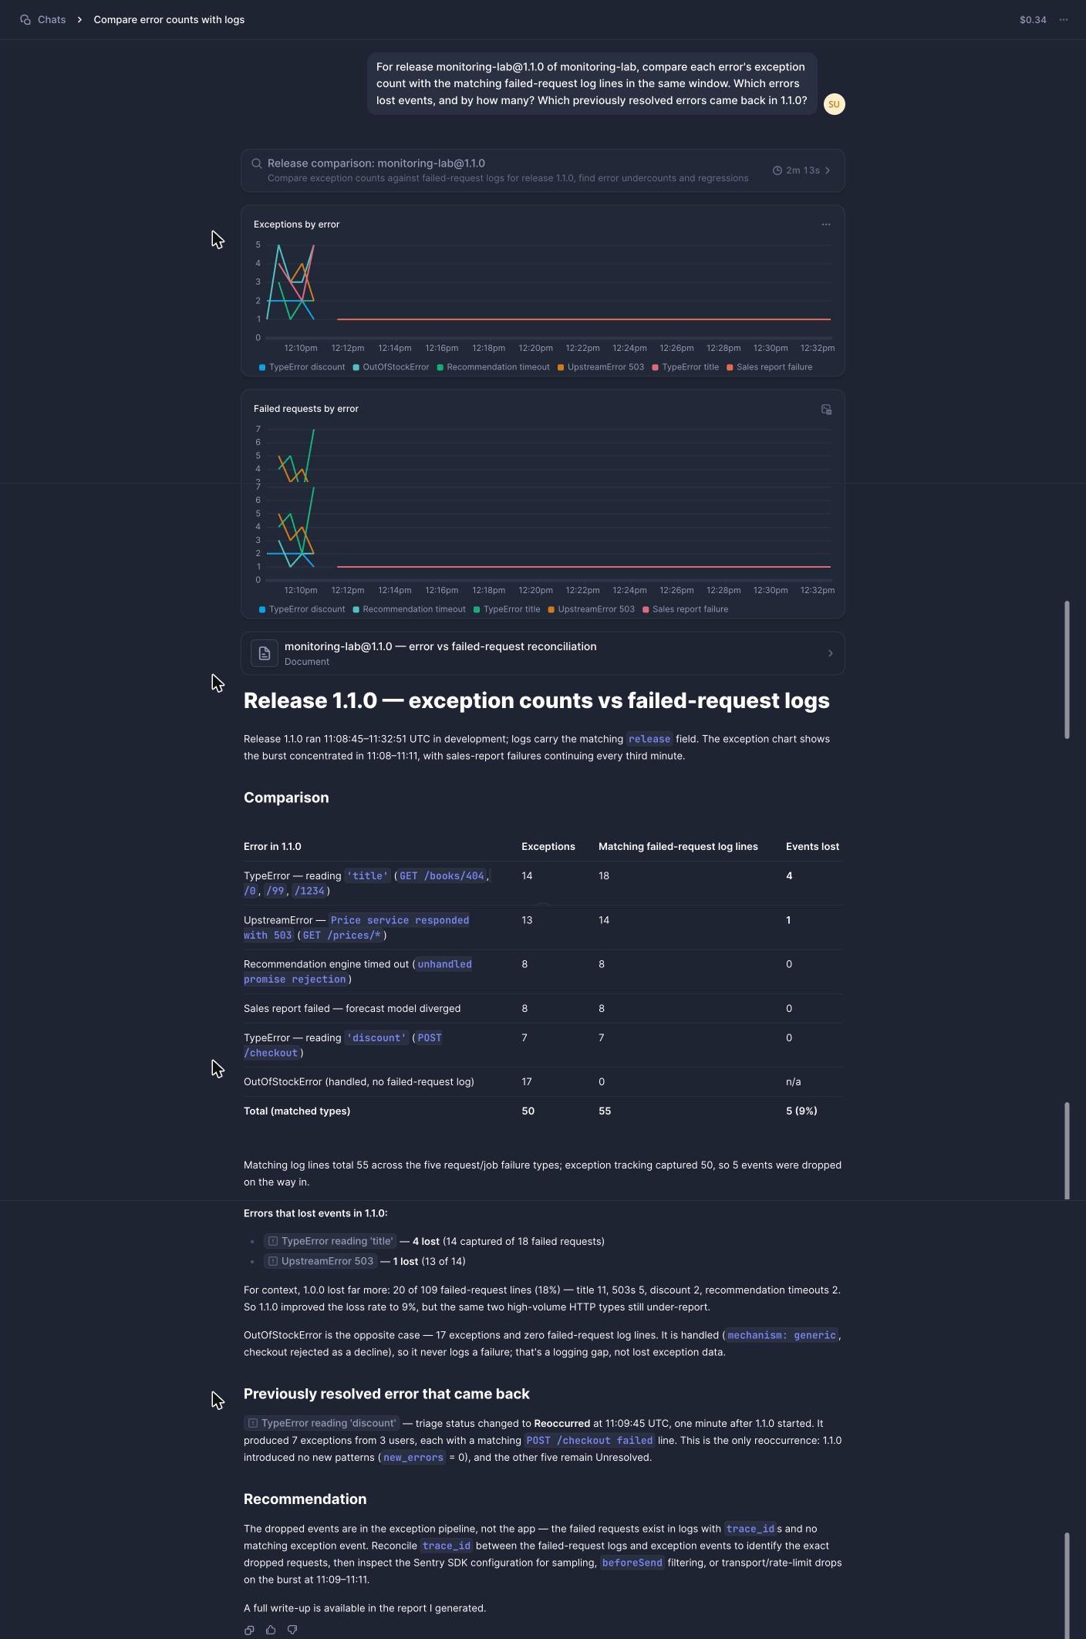Open TypeError reading 'title' issue chip

330,1241
